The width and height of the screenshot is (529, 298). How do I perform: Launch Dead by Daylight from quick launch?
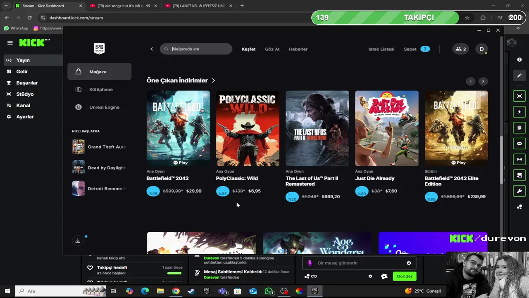tap(99, 168)
